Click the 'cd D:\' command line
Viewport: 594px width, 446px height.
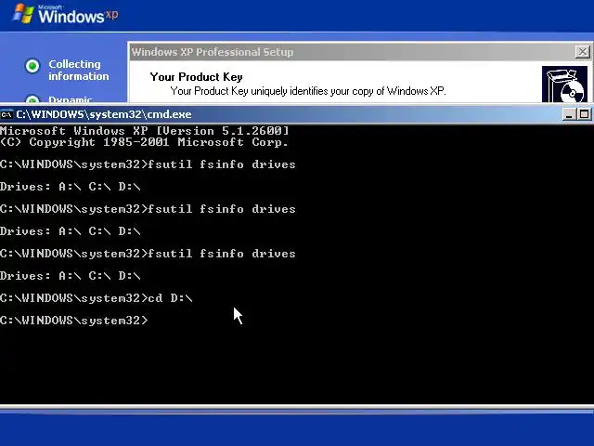(97, 298)
